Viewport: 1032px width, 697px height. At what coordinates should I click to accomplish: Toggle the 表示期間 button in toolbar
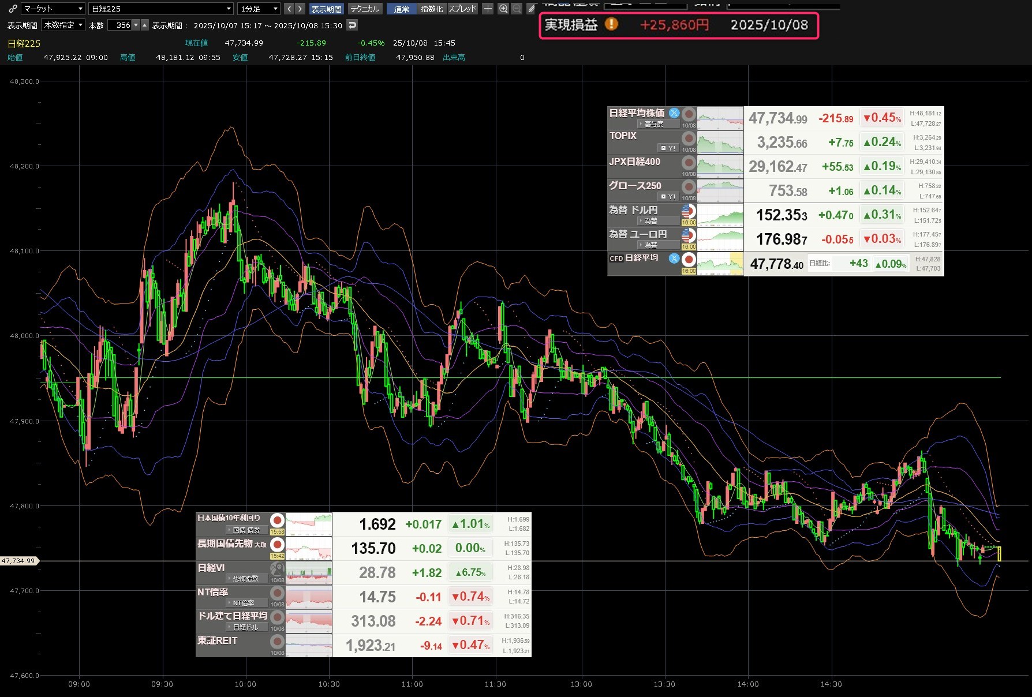coord(326,9)
